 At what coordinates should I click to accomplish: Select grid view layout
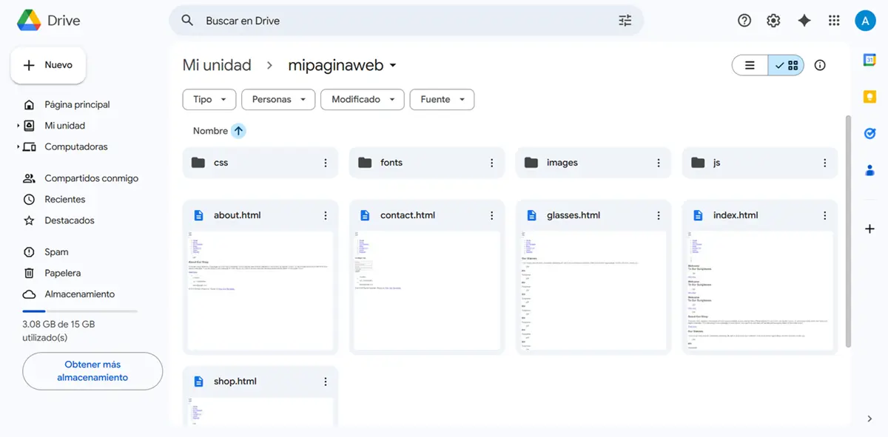[x=786, y=65]
